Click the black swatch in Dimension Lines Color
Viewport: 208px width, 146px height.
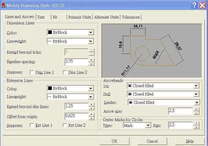tap(50, 32)
